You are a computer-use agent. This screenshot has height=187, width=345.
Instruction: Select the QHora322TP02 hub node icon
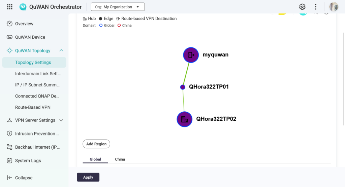[184, 119]
